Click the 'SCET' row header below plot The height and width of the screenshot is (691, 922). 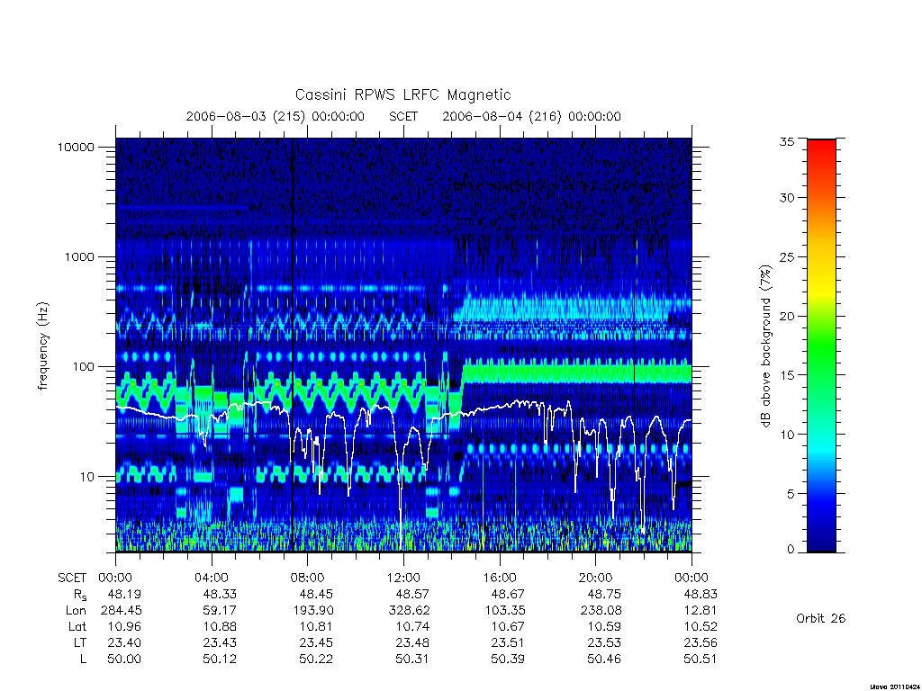[72, 578]
